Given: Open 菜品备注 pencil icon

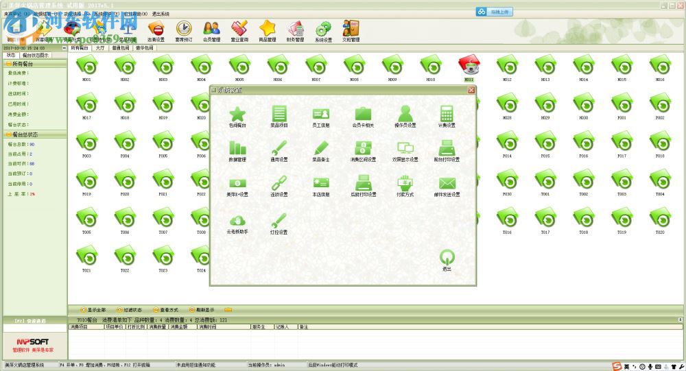Looking at the screenshot, I should click(320, 149).
